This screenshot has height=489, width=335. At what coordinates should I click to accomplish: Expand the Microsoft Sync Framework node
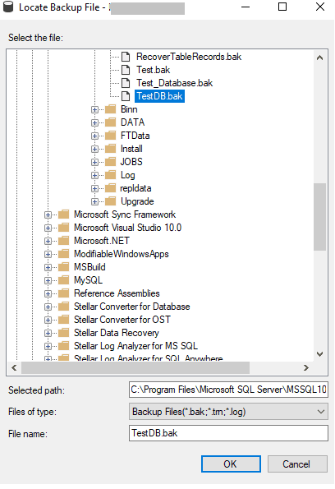(x=48, y=215)
